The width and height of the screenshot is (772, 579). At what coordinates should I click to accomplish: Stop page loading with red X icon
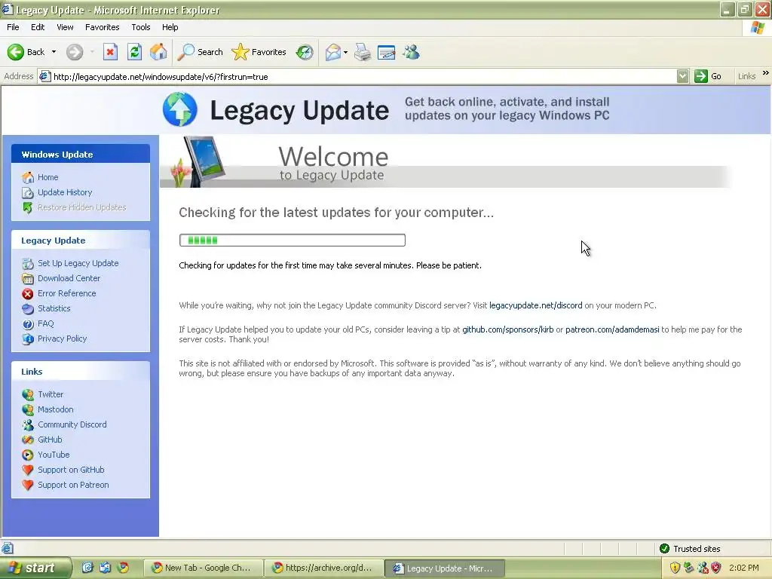tap(110, 52)
